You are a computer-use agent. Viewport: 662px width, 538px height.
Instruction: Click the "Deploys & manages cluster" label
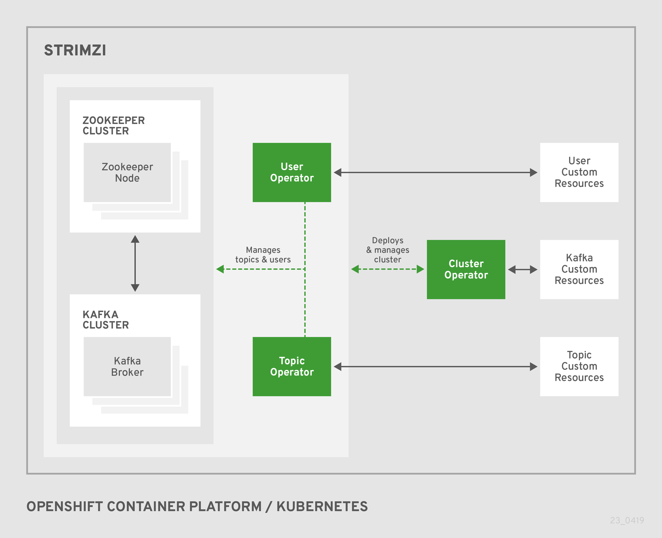coord(388,250)
